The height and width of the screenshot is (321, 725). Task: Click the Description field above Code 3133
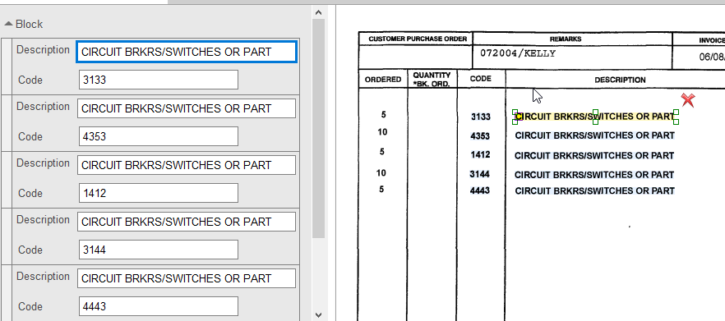click(187, 52)
